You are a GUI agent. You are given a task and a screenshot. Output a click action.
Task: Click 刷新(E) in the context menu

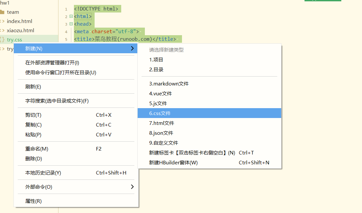(x=33, y=87)
